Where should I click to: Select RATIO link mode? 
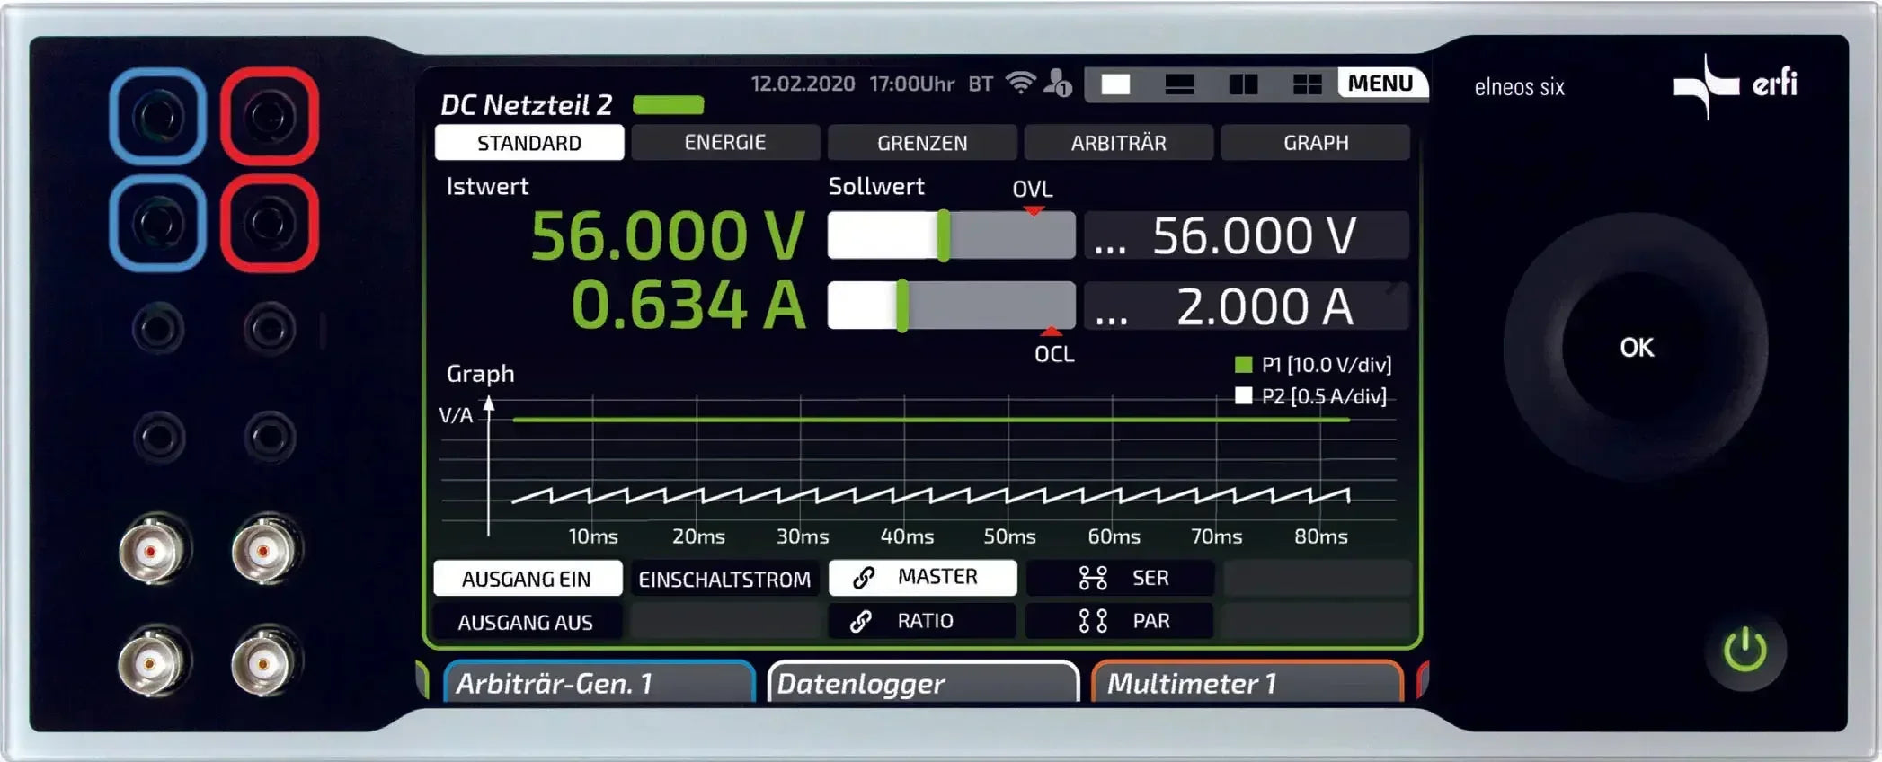click(x=922, y=621)
